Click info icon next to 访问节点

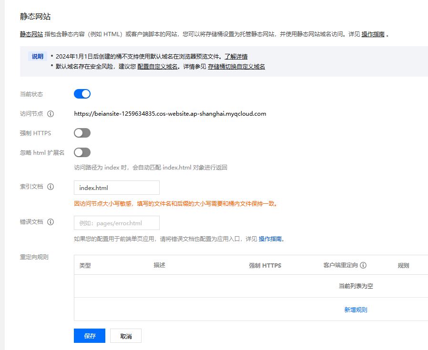[x=51, y=114]
